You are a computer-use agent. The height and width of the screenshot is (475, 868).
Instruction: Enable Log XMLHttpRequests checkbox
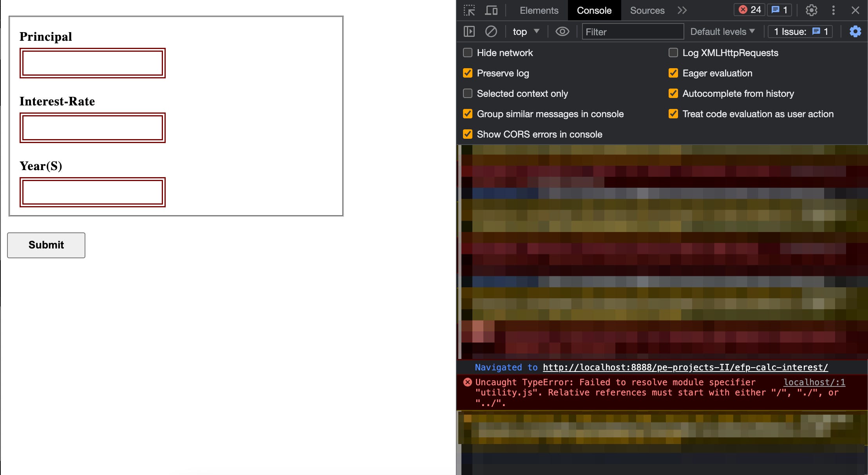tap(673, 53)
